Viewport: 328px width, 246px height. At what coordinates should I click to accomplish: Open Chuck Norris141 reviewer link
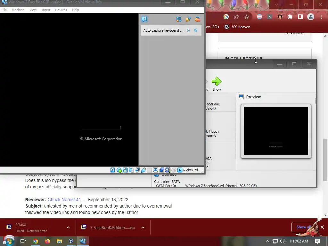click(64, 200)
